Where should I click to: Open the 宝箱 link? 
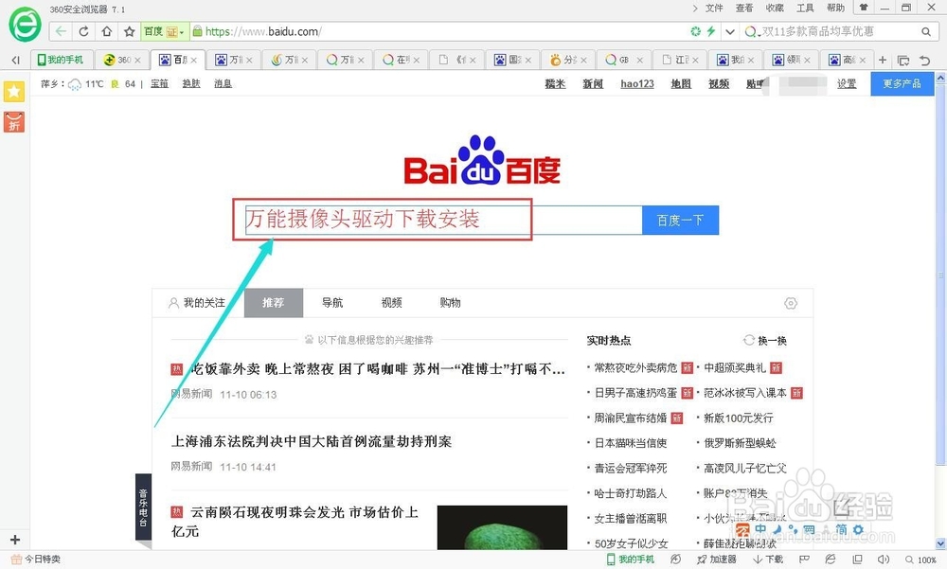click(159, 83)
